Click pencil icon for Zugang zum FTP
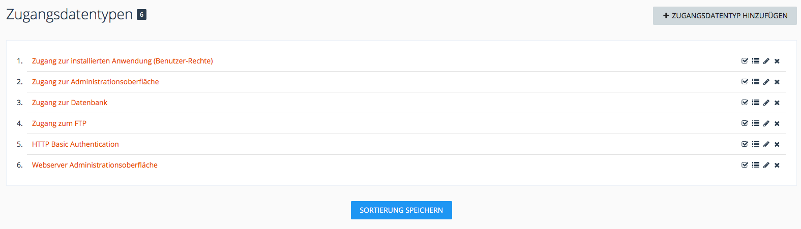 (766, 123)
